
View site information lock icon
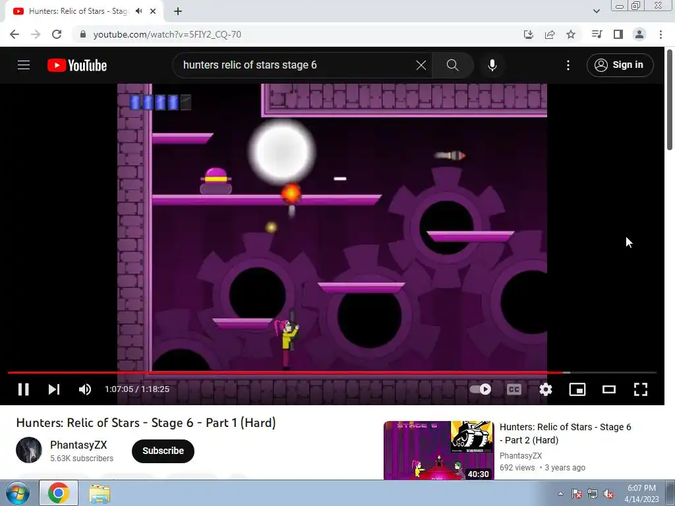83,34
